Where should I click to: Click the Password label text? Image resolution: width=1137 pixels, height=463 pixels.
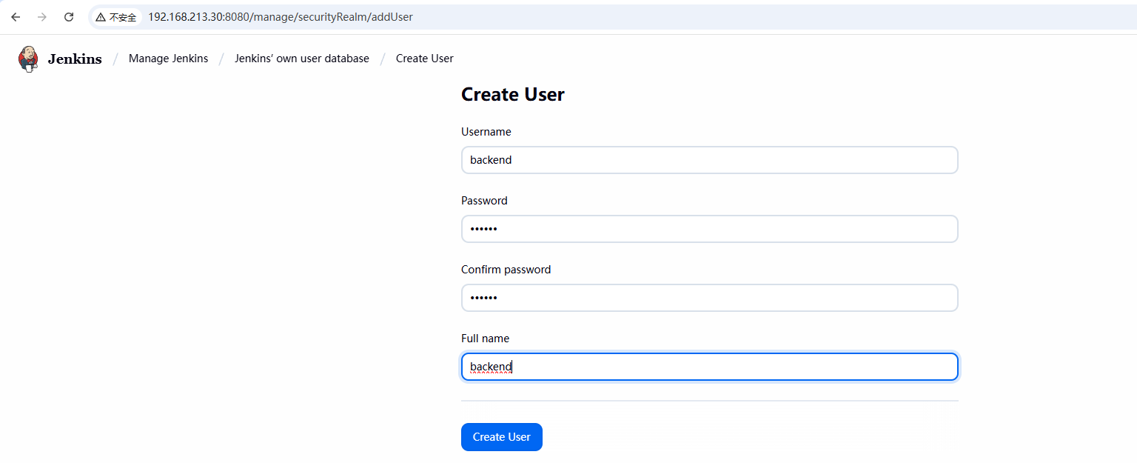pyautogui.click(x=484, y=201)
